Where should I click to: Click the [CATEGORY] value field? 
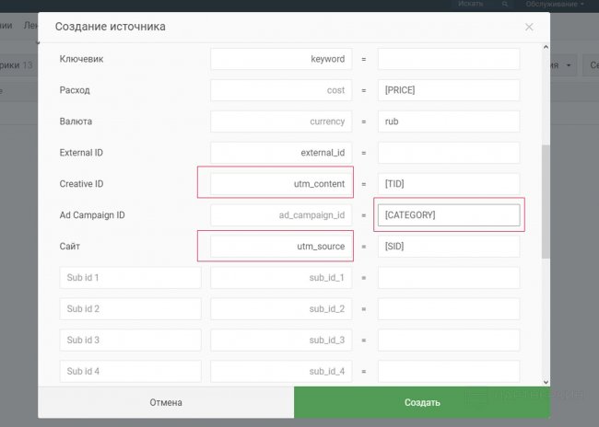tap(449, 215)
